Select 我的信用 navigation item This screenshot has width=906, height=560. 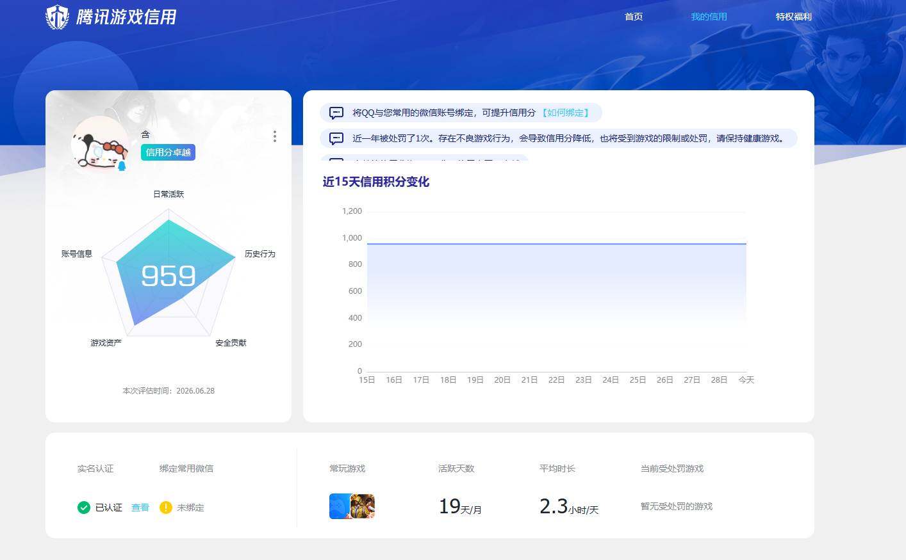(x=709, y=17)
